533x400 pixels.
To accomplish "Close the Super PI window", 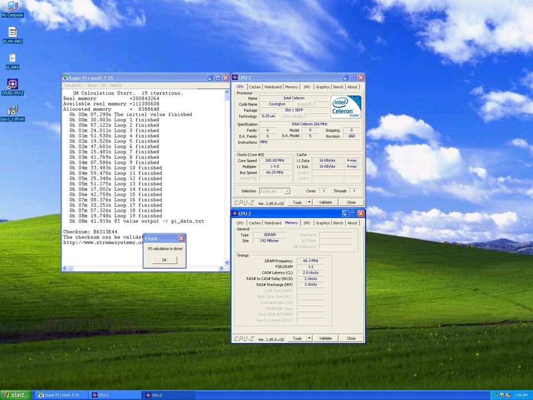I will click(x=225, y=78).
